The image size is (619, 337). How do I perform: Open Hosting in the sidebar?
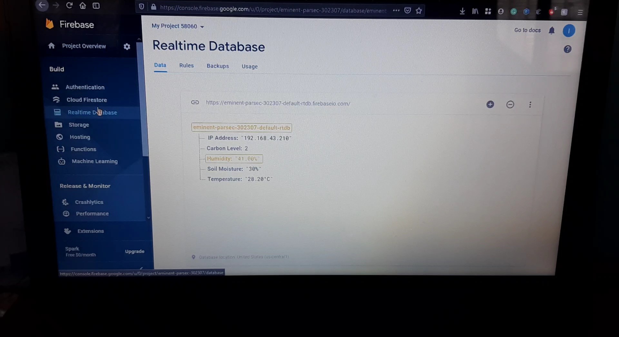[x=80, y=137]
